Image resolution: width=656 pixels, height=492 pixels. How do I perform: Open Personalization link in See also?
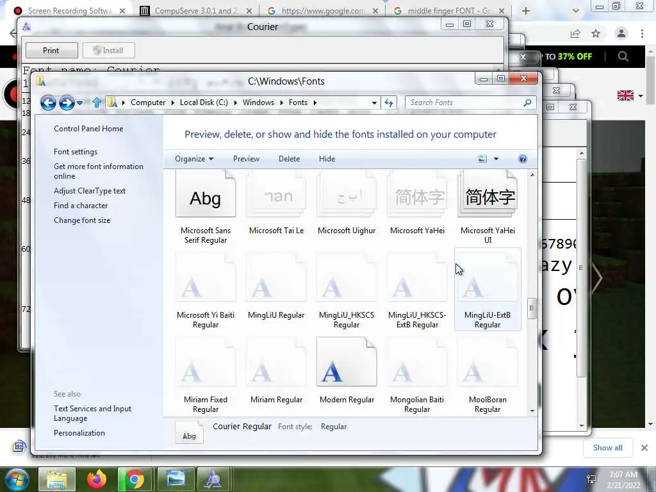point(79,433)
